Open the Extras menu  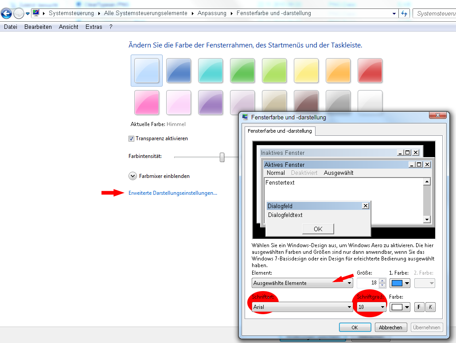(94, 27)
